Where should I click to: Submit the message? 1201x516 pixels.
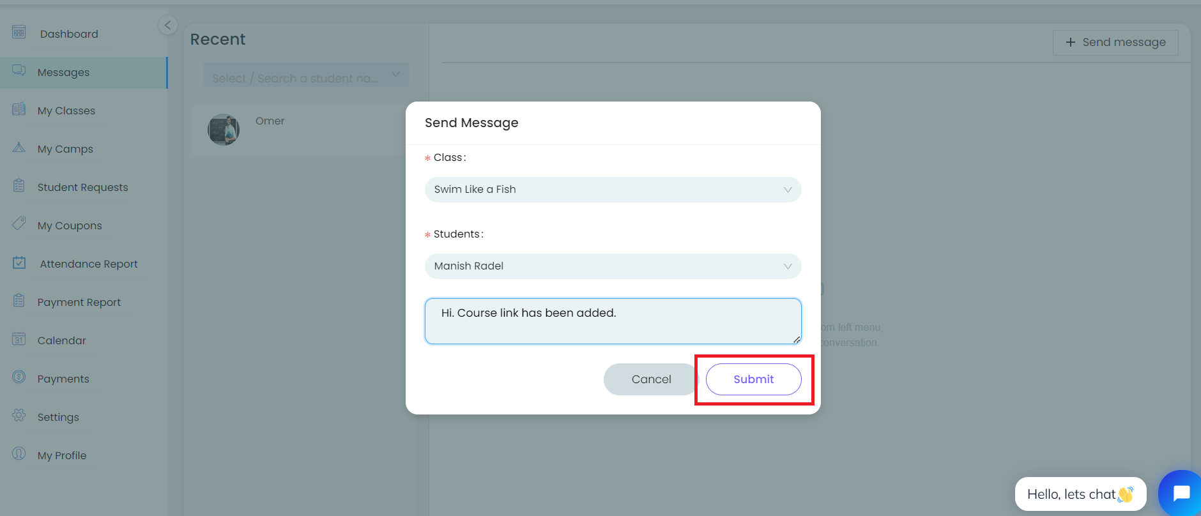(x=753, y=379)
